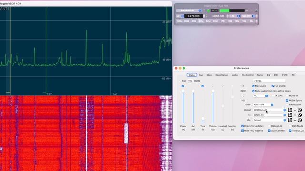The height and width of the screenshot is (171, 305).
Task: Open the Audio preferences tab
Action: (x=235, y=75)
